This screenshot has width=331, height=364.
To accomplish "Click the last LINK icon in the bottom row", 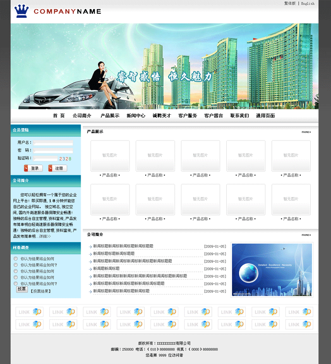I will pos(299,324).
